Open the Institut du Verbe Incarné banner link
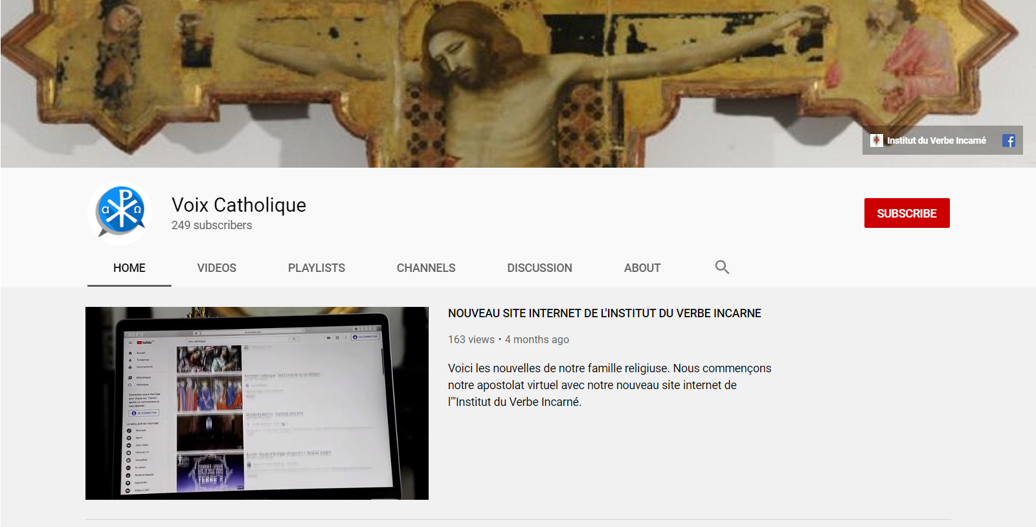 (936, 140)
